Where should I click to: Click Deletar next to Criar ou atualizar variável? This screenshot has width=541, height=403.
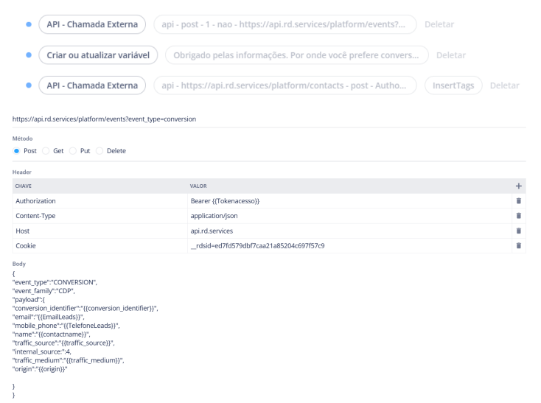pyautogui.click(x=450, y=55)
